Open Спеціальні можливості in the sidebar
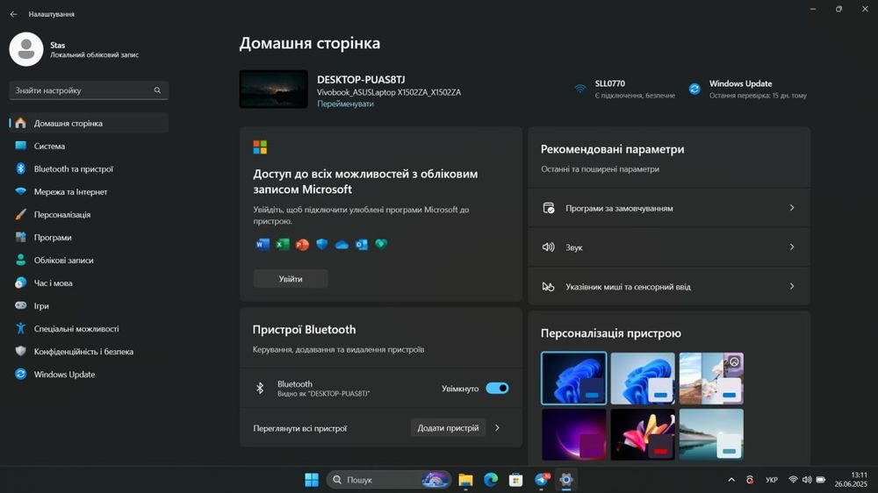 (89, 328)
